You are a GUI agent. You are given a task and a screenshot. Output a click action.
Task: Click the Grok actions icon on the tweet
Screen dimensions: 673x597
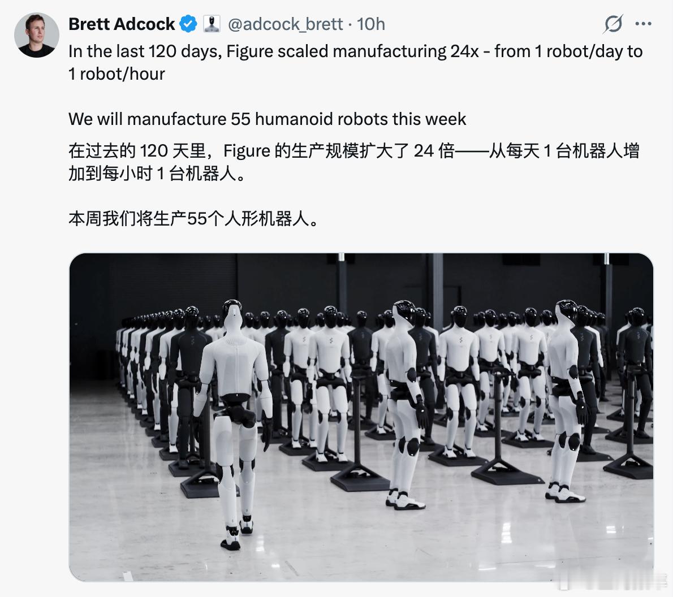click(614, 24)
